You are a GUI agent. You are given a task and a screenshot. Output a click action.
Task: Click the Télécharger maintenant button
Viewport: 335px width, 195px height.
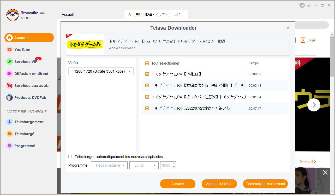pyautogui.click(x=265, y=184)
